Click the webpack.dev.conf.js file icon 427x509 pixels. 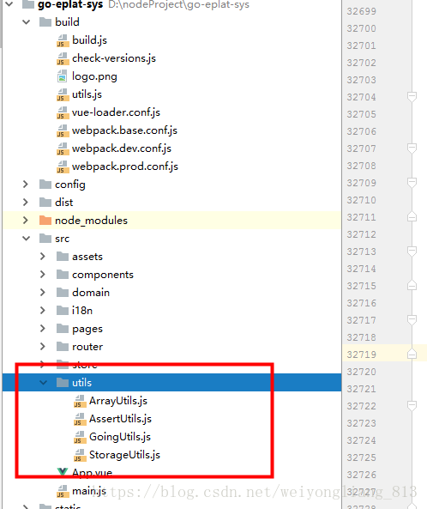point(63,148)
